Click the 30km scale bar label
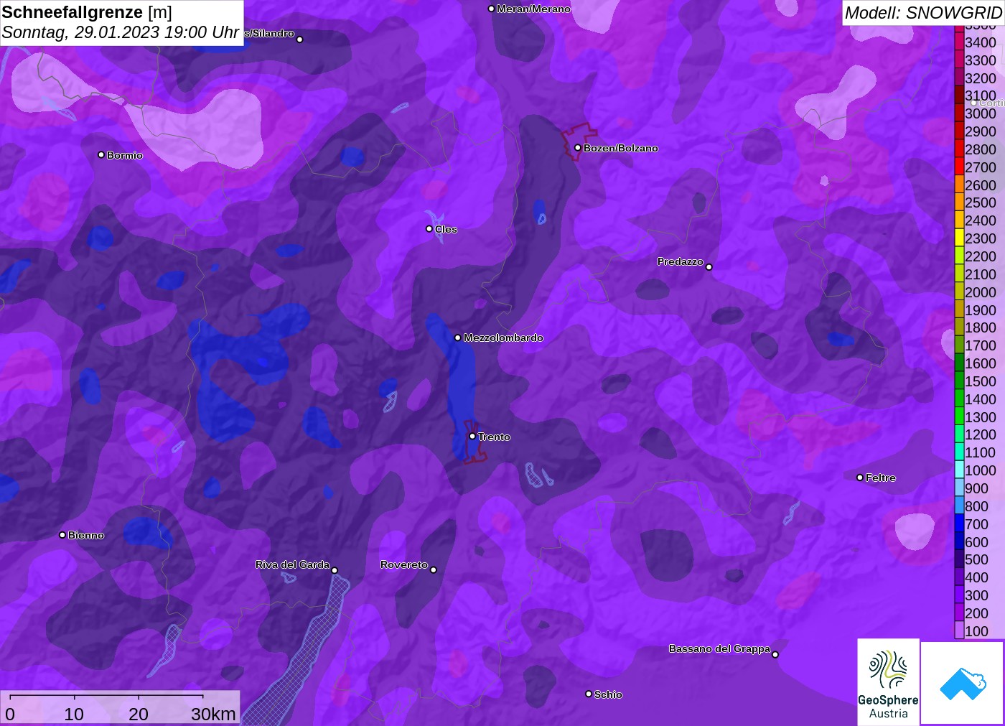The height and width of the screenshot is (726, 1005). click(213, 714)
